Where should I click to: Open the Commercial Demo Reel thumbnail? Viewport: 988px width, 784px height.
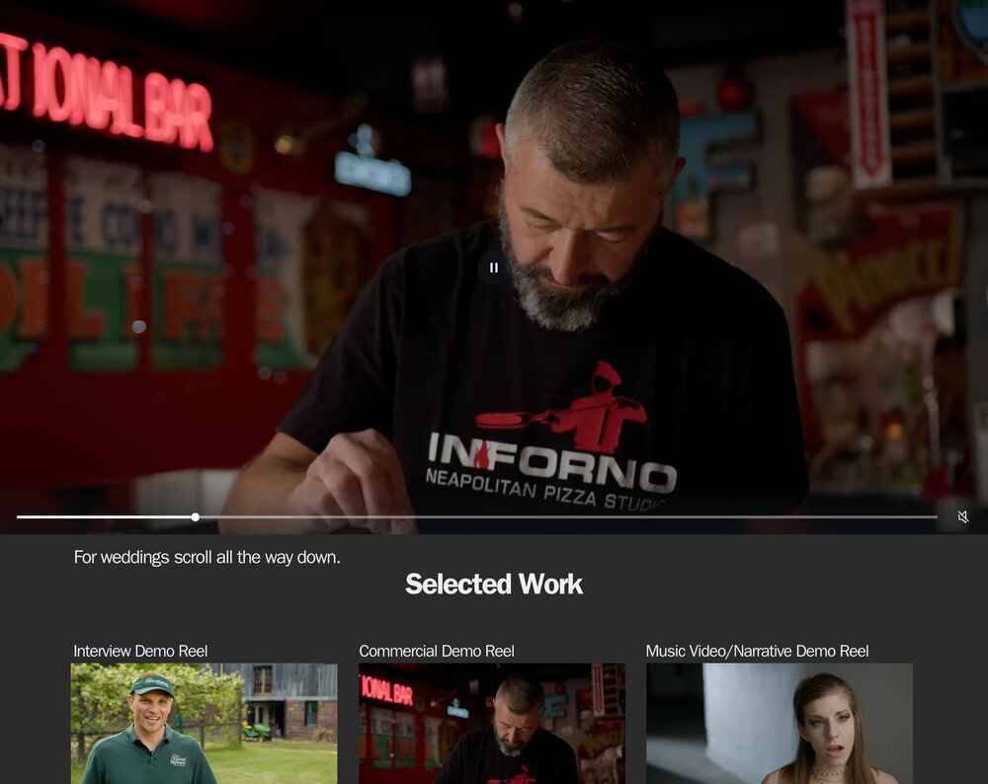492,723
